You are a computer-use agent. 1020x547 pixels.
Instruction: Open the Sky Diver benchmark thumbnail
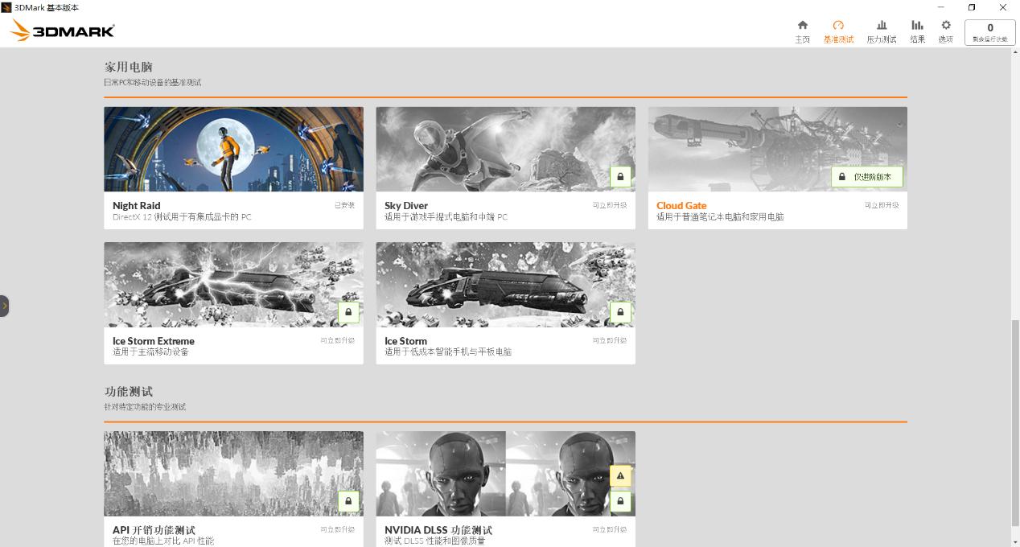505,149
